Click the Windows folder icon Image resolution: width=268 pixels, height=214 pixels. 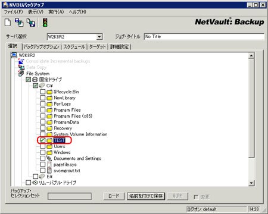[49, 152]
